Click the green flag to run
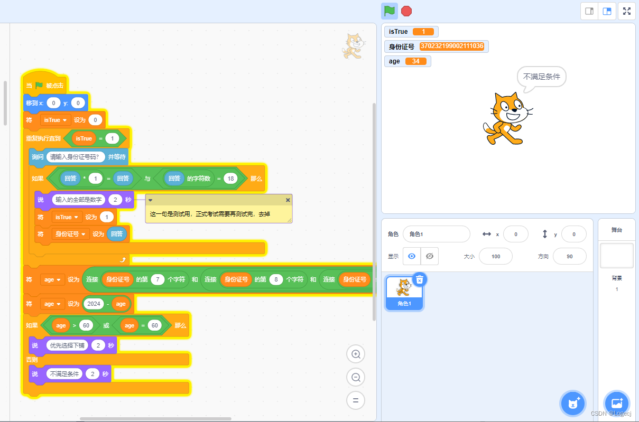 390,11
